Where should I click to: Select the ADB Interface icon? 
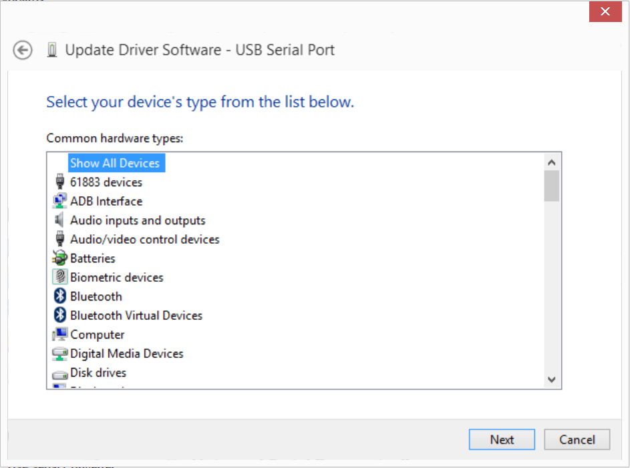tap(60, 201)
